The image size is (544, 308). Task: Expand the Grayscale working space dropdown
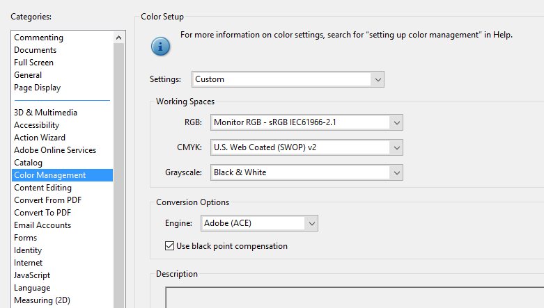306,172
